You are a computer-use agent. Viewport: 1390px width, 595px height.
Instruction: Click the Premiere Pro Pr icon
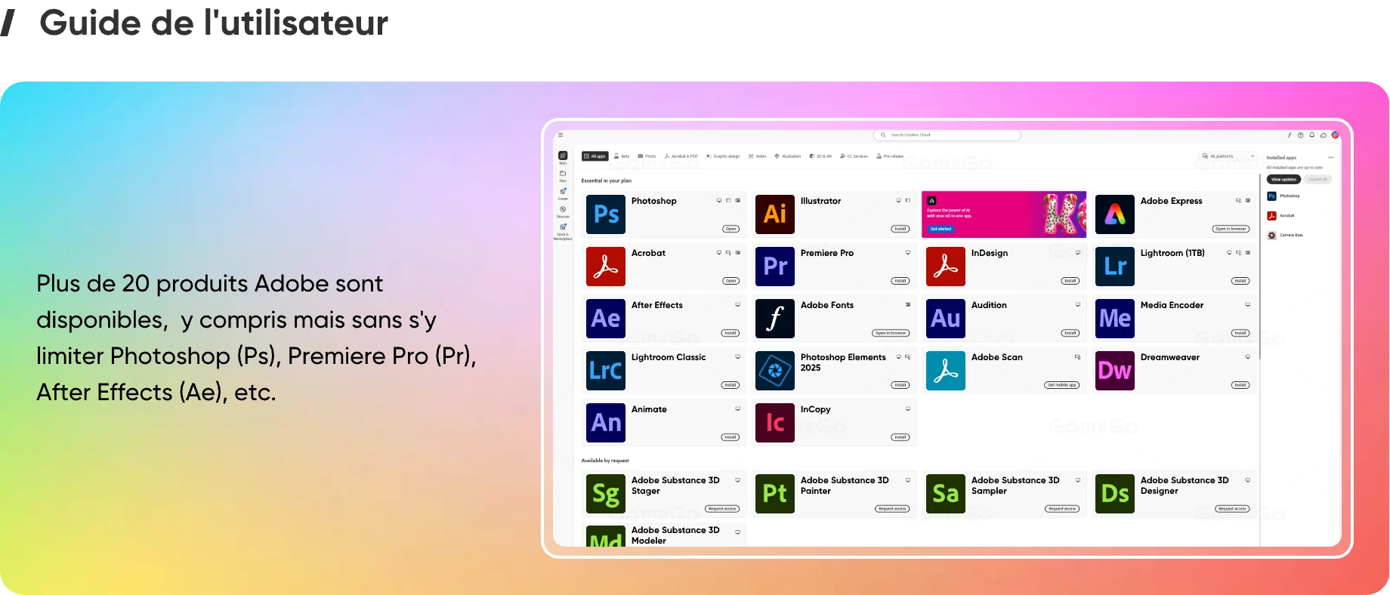pyautogui.click(x=775, y=267)
